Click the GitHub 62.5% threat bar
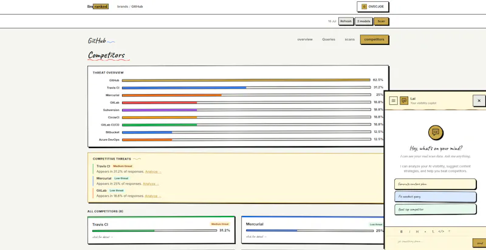The height and width of the screenshot is (250, 486). [x=246, y=80]
